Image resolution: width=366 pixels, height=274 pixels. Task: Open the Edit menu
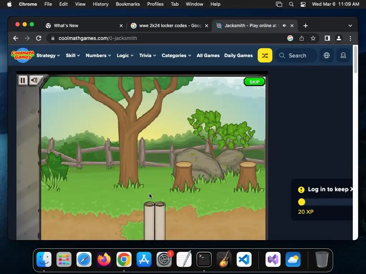63,4
